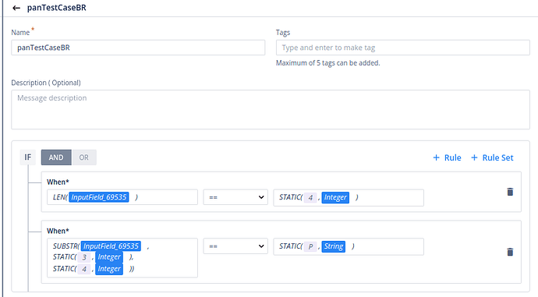This screenshot has height=297, width=538.
Task: Delete the SUBSTR rule with trash icon
Action: pos(510,252)
